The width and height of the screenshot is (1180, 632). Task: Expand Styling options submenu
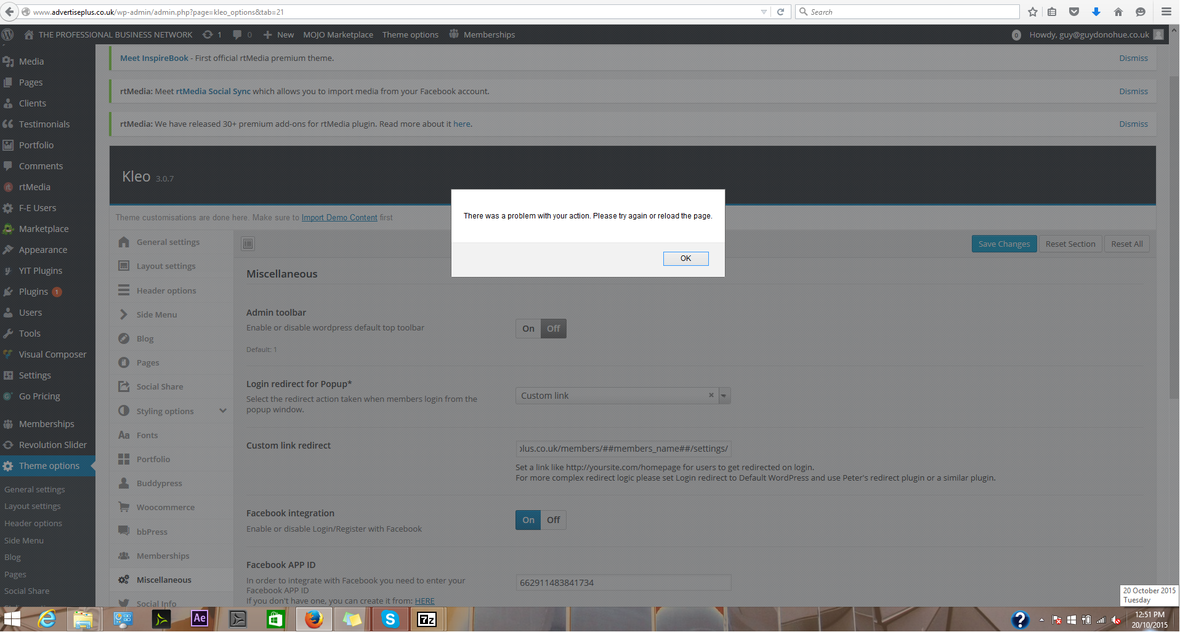pos(223,410)
